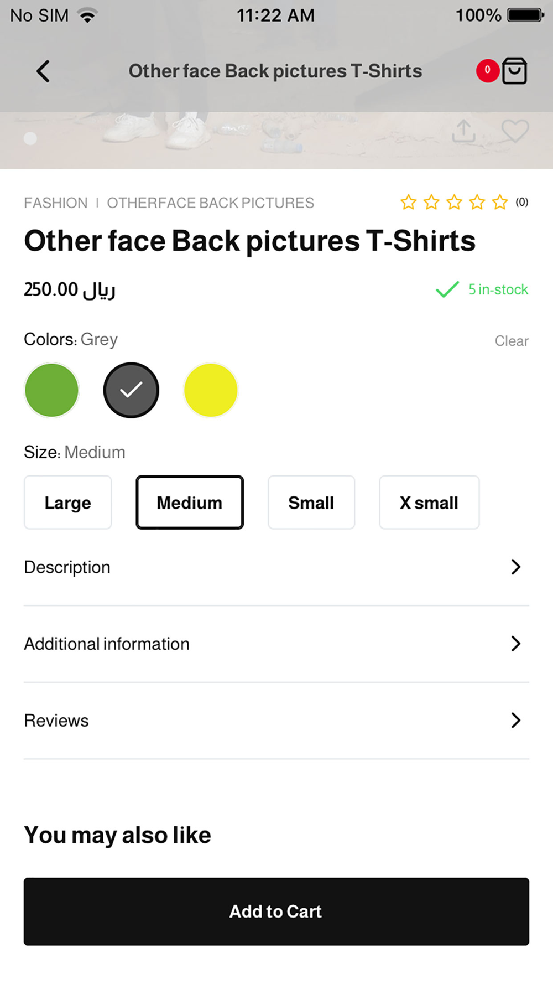Tap the back arrow icon

coord(43,71)
